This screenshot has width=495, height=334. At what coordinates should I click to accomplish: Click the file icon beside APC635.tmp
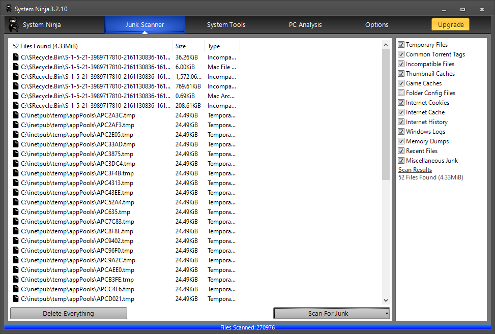[15, 211]
